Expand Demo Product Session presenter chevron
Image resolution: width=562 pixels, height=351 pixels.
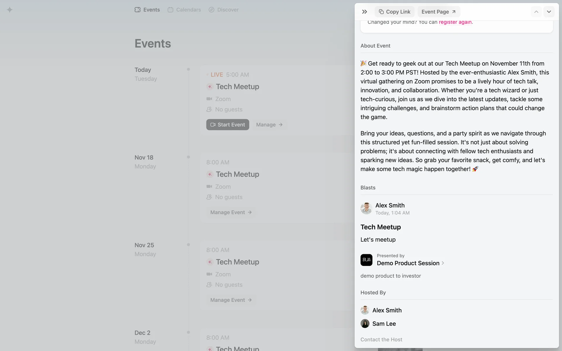click(x=443, y=263)
